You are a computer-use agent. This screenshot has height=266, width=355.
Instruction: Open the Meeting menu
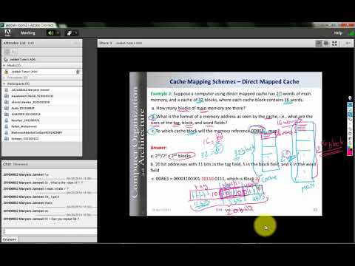click(27, 33)
